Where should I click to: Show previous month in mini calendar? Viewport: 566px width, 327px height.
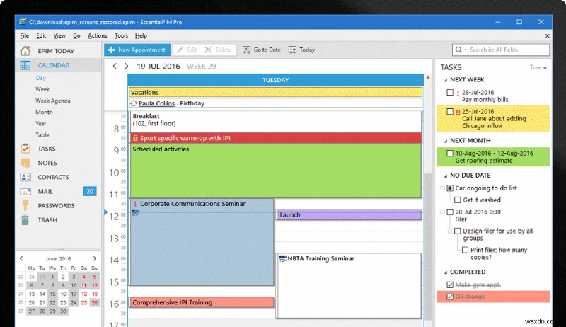point(21,258)
